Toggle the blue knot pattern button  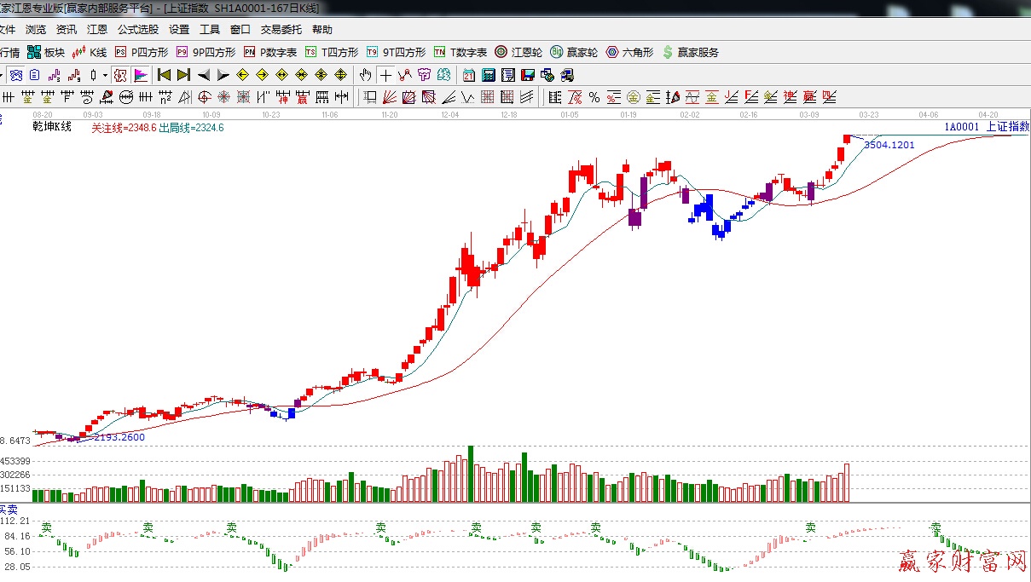point(16,75)
